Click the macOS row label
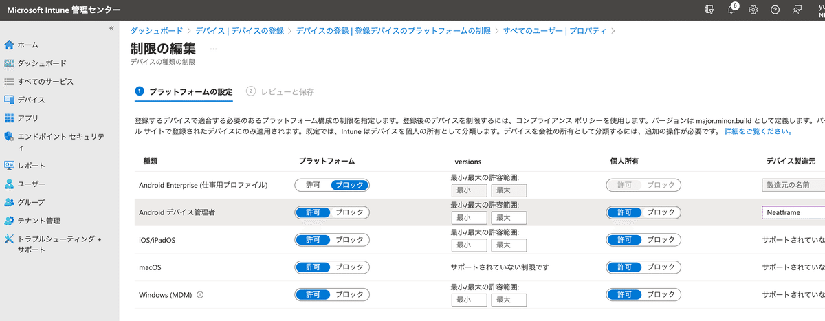This screenshot has width=825, height=321. tap(150, 267)
